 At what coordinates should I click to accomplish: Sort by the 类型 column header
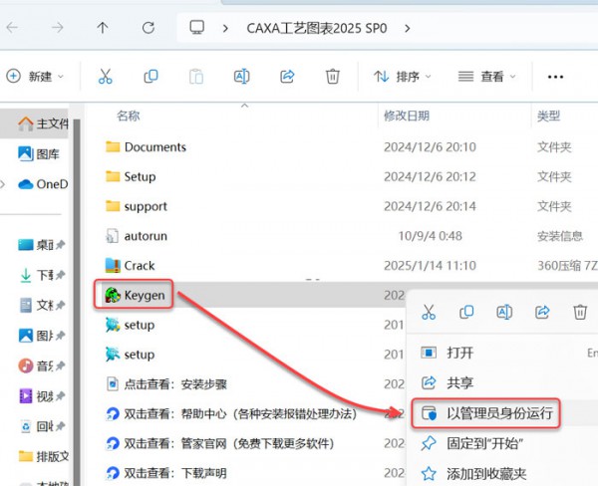548,116
